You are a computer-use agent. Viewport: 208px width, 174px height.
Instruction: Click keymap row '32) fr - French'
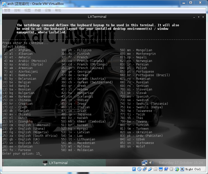74,57
